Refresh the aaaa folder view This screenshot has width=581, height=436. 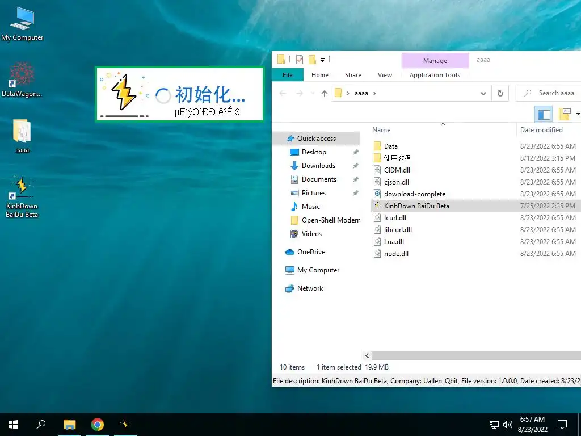(500, 94)
